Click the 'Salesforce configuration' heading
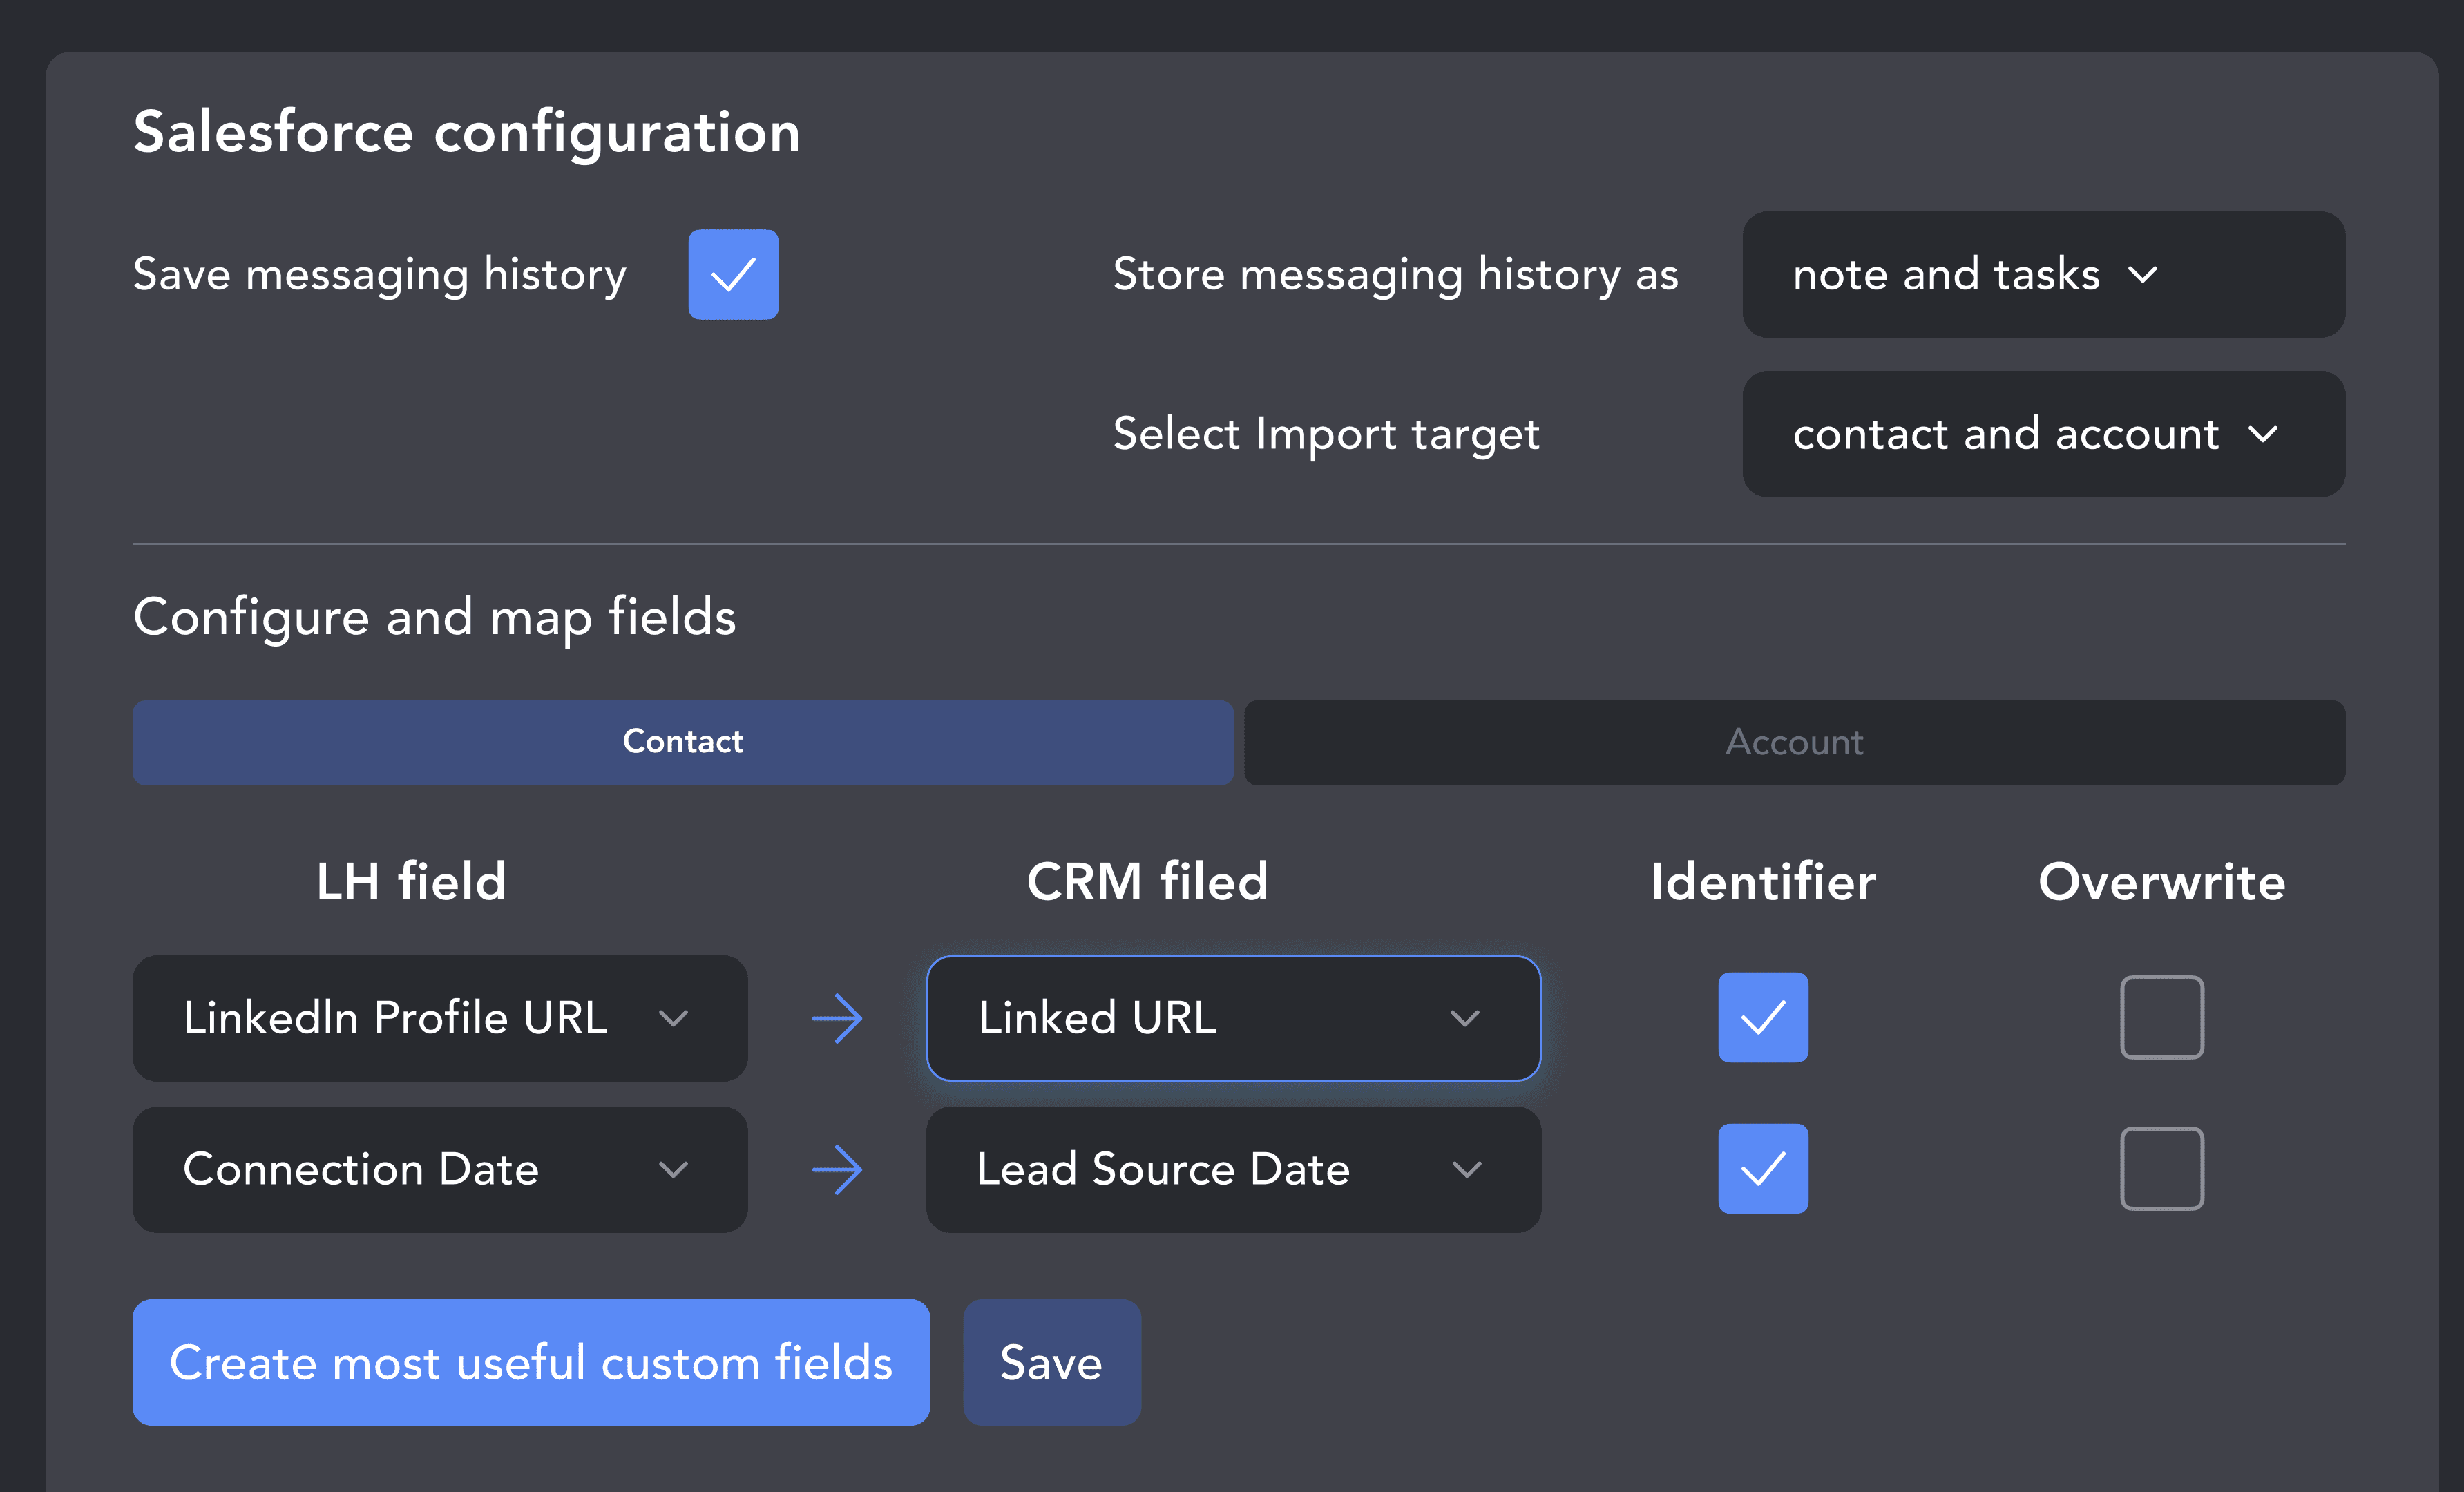 pyautogui.click(x=467, y=133)
